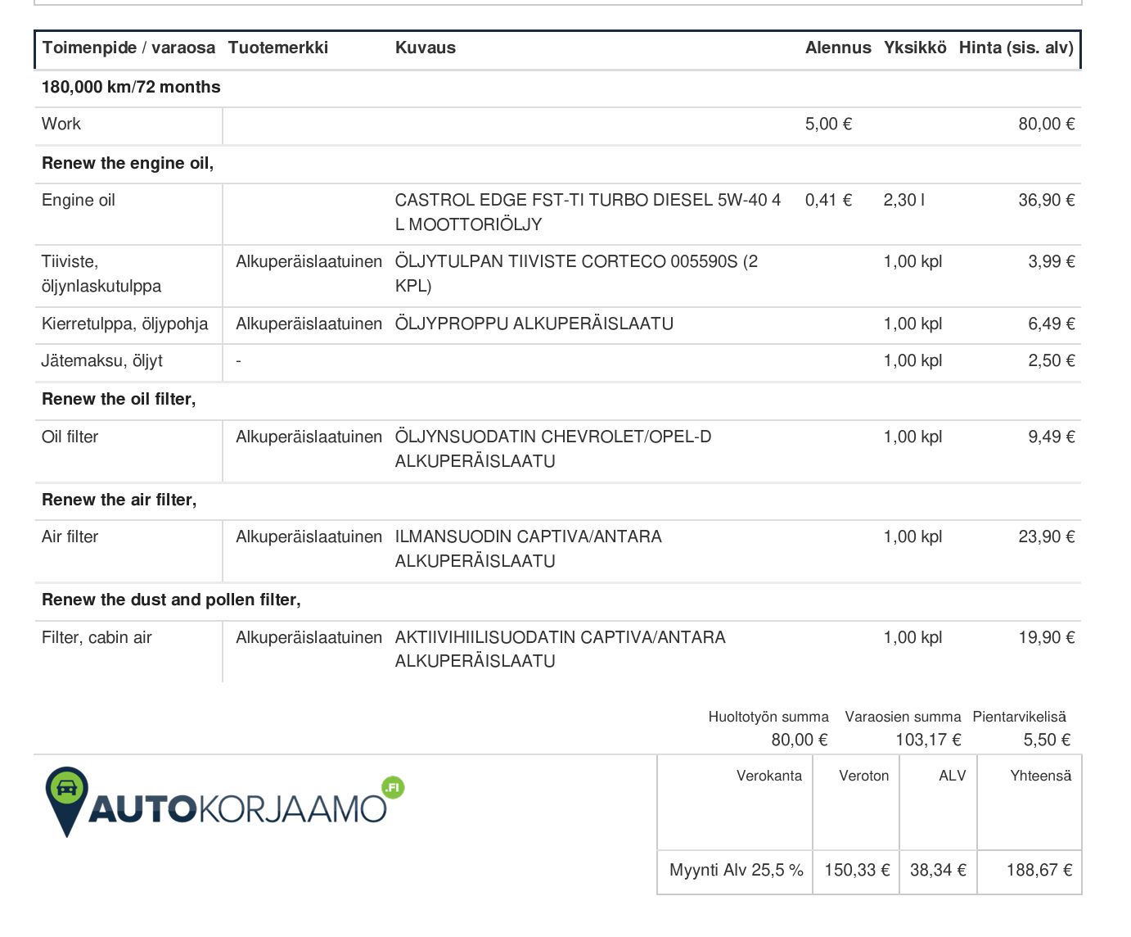Screen dimensions: 1131x937
Task: Click the AUTOKORJAAMO logo text
Action: click(x=237, y=809)
